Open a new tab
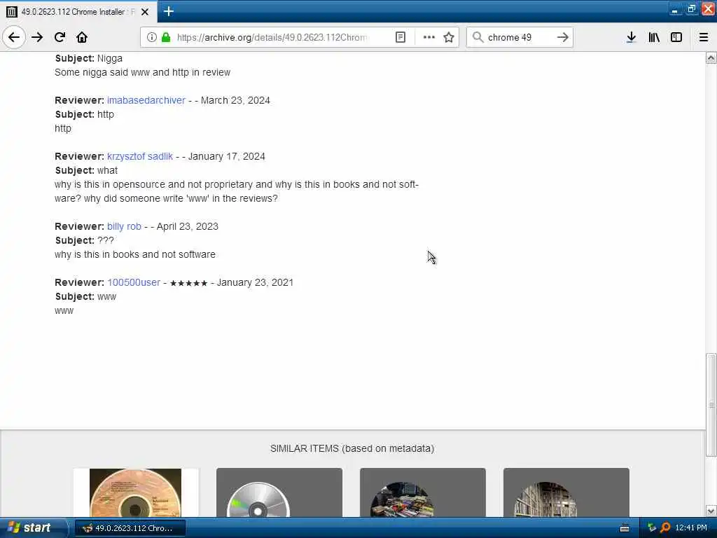 (169, 11)
